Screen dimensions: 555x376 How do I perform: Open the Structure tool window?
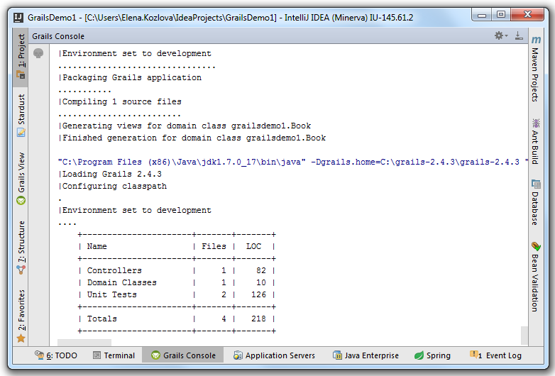pyautogui.click(x=21, y=248)
